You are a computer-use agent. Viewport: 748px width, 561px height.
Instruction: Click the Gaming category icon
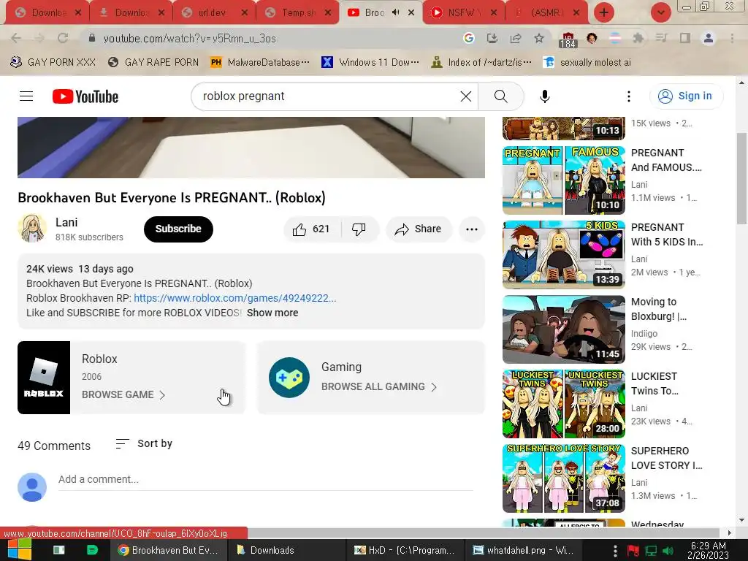289,378
